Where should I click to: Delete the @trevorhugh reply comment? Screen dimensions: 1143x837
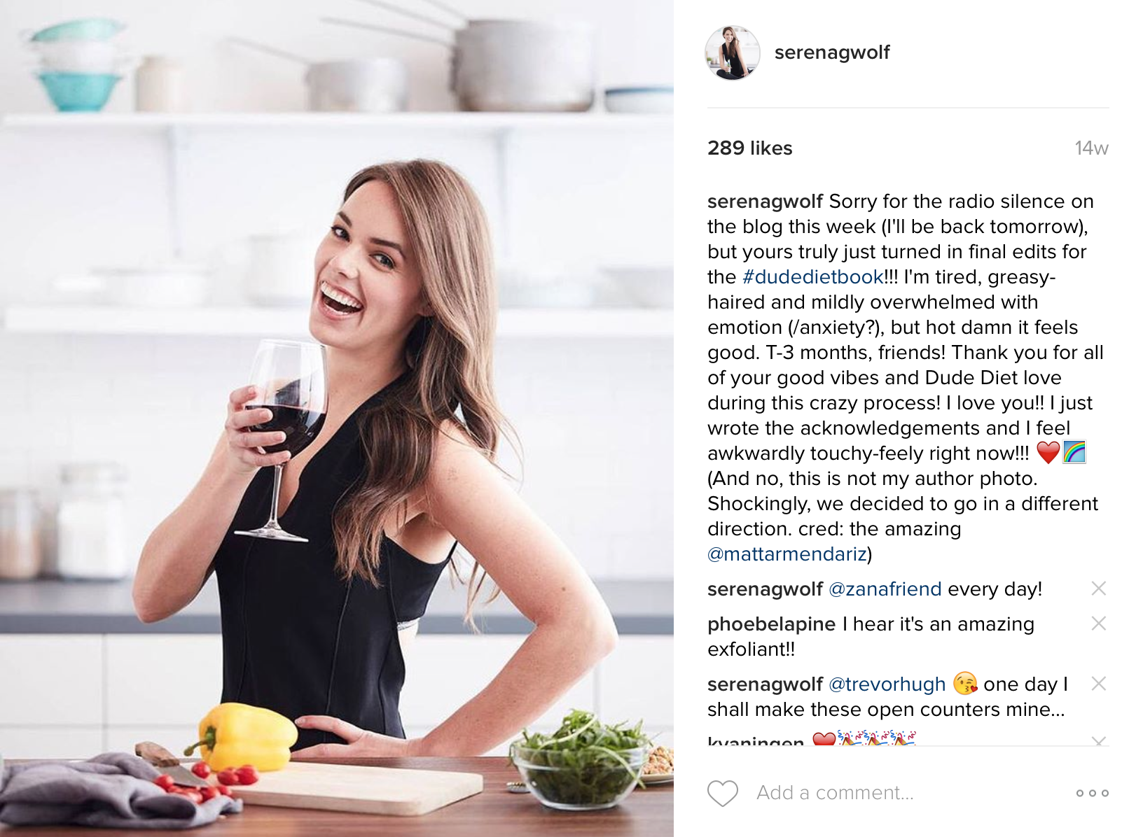1099,684
